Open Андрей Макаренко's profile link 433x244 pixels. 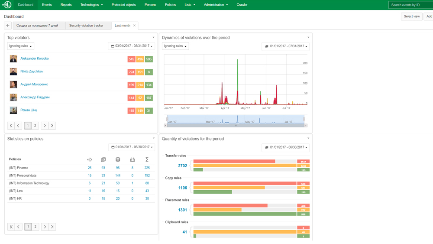pos(34,84)
